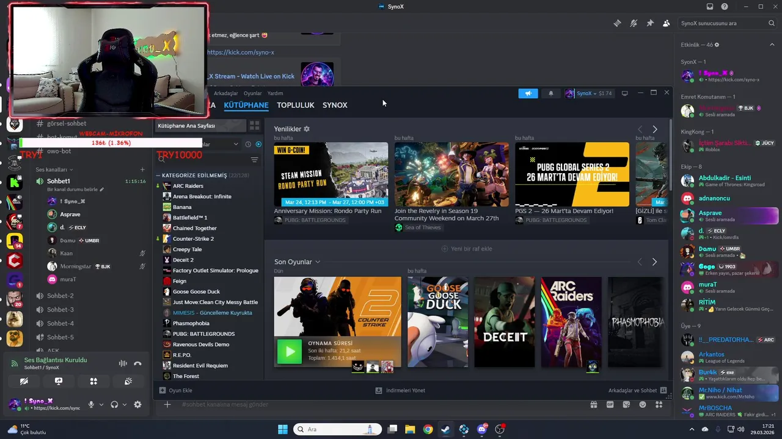Start a Discord voice activity
The width and height of the screenshot is (782, 439).
(93, 381)
